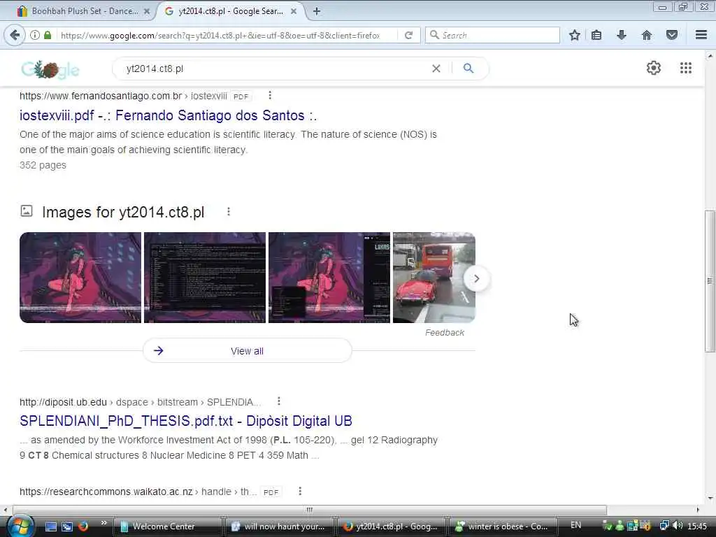Click Feedback link under images
Image resolution: width=716 pixels, height=537 pixels.
coord(444,333)
